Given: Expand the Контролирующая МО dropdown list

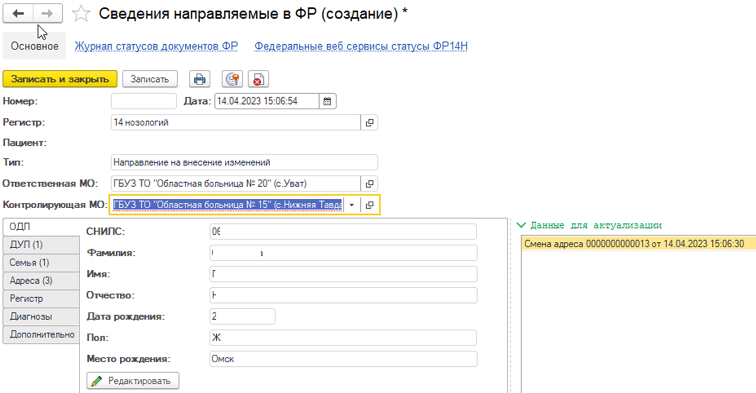Looking at the screenshot, I should tap(352, 205).
